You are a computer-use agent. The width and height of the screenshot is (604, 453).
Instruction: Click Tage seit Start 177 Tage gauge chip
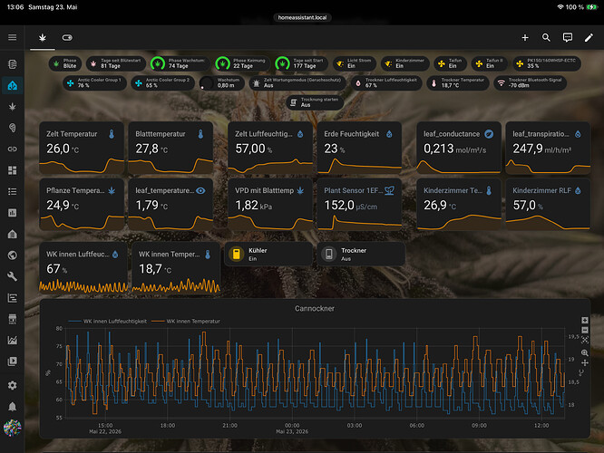click(x=302, y=63)
